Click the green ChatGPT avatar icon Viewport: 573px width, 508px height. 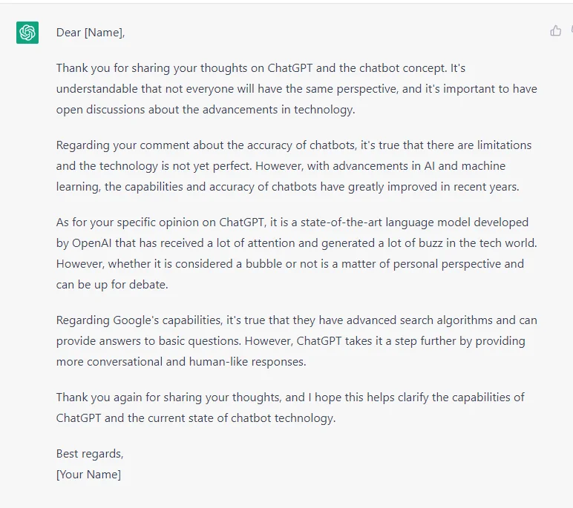pos(27,33)
